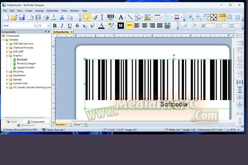Open the Create menu
This screenshot has width=248, height=165.
pos(29,11)
